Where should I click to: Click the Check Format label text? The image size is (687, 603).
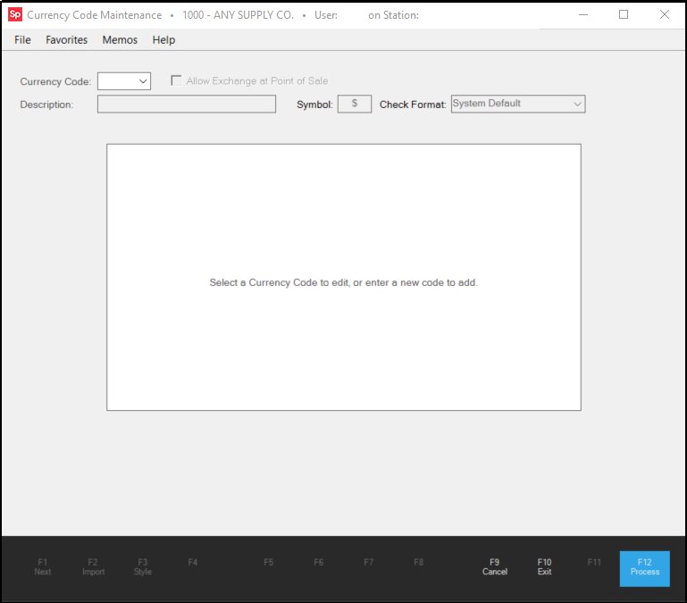point(412,105)
